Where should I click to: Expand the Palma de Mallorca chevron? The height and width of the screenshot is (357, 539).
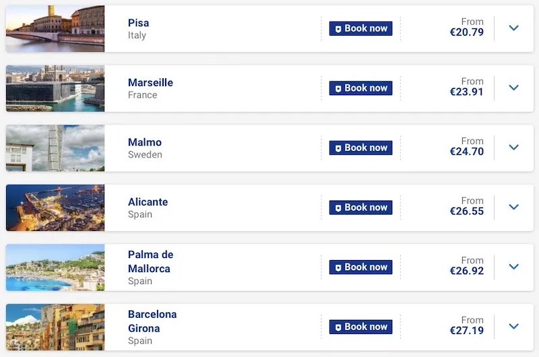514,267
